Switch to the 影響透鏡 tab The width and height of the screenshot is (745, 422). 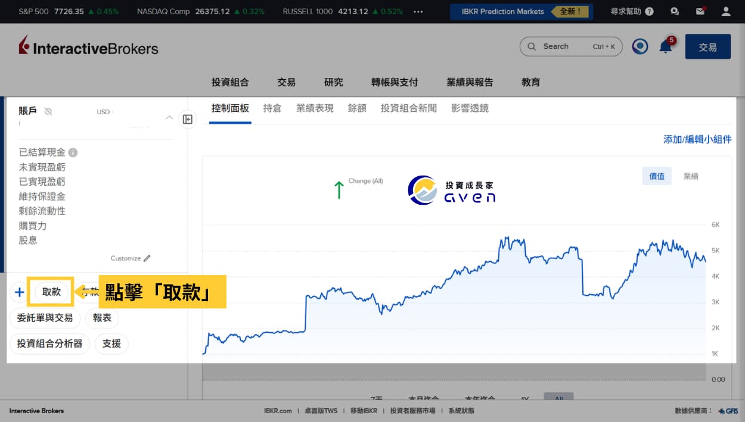coord(470,108)
